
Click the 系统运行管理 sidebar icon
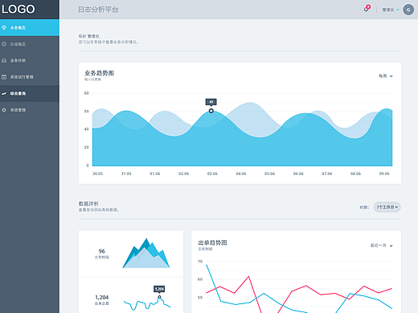(x=4, y=77)
